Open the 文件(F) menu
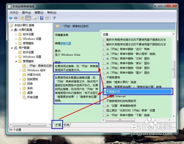 pyautogui.click(x=14, y=13)
